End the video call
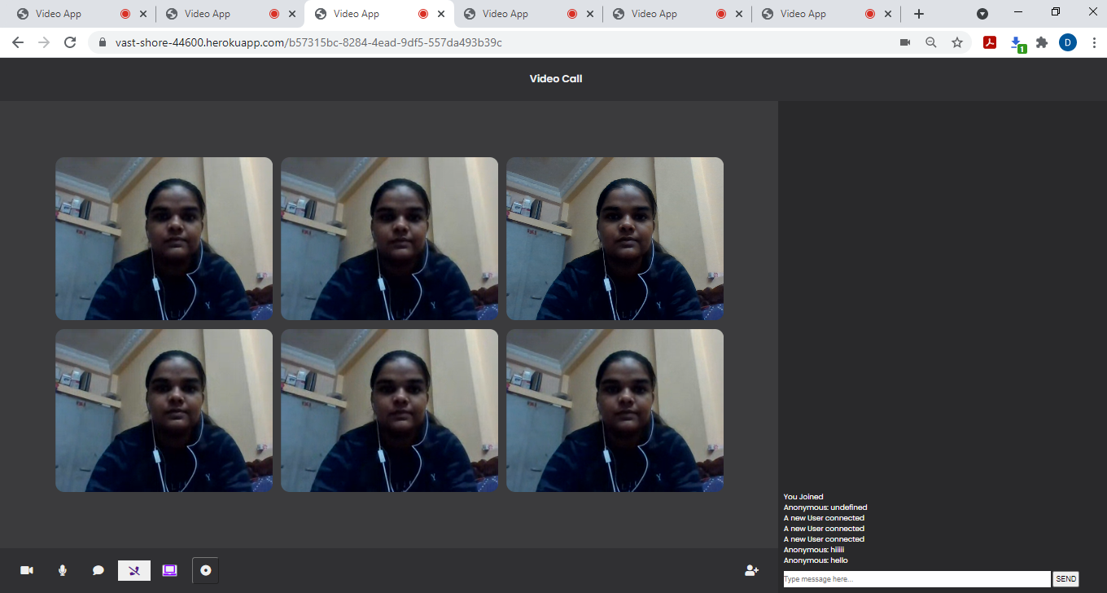 point(133,570)
